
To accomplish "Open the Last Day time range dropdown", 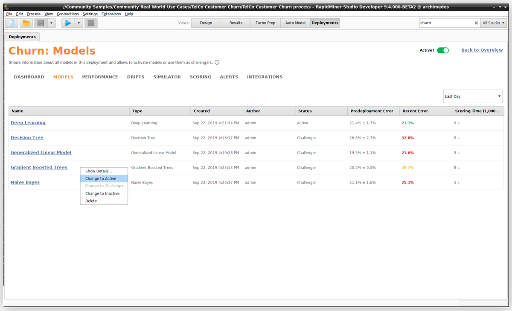I will (473, 96).
